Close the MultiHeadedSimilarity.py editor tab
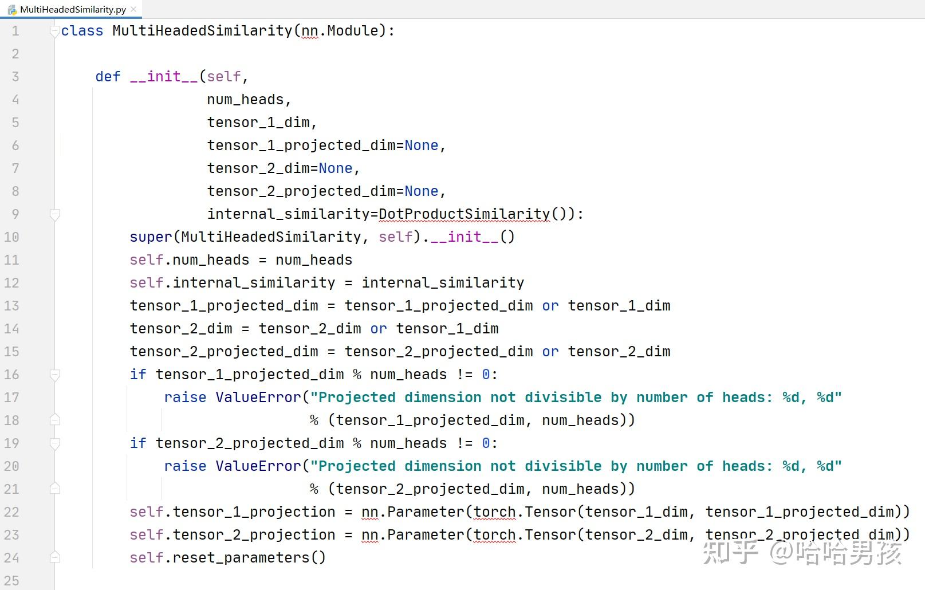Image resolution: width=925 pixels, height=590 pixels. tap(132, 9)
